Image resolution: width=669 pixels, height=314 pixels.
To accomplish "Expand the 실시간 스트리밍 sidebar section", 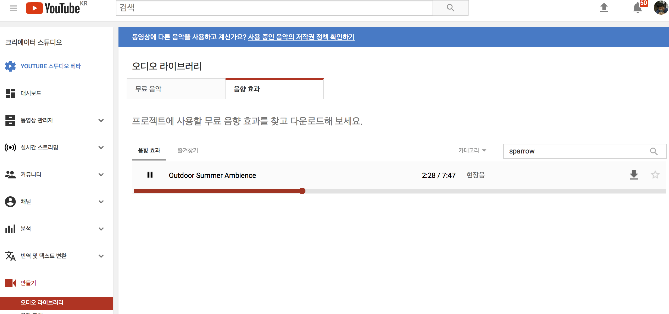I will coord(101,148).
